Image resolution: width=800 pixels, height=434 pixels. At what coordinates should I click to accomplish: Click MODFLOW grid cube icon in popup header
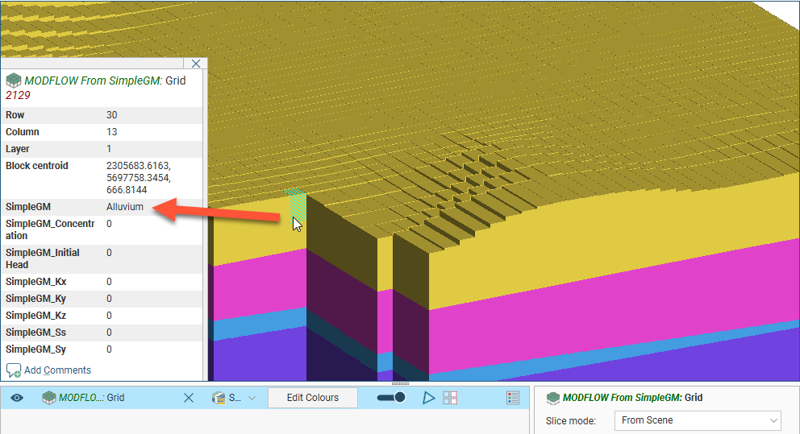[14, 81]
